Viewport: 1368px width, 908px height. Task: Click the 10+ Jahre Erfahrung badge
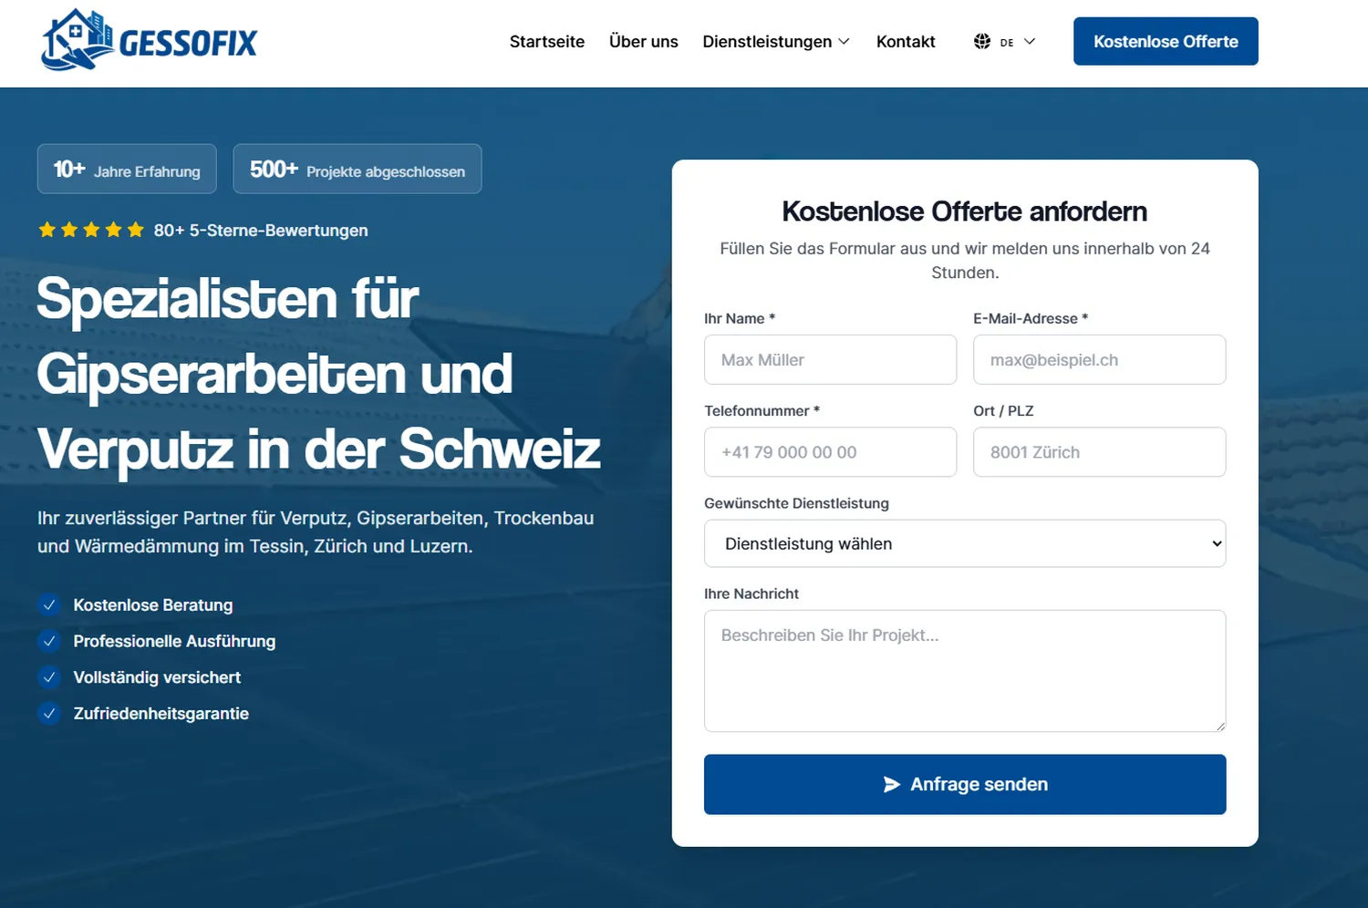[x=127, y=169]
